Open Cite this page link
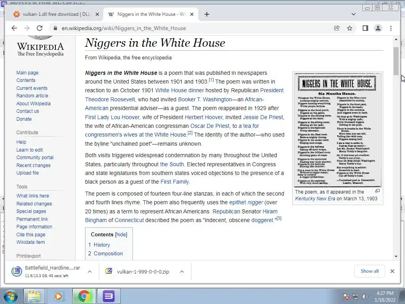Viewport: 405px width, 304px height. point(31,234)
